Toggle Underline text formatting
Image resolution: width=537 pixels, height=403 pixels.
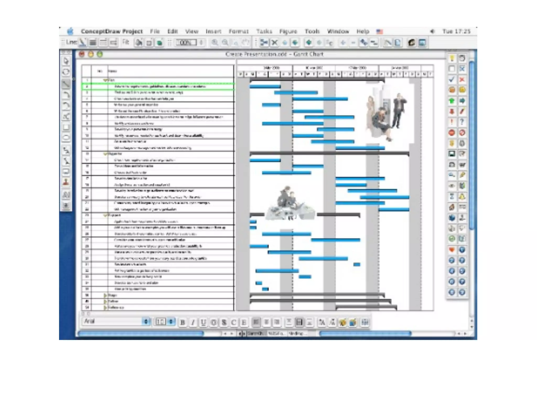203,322
